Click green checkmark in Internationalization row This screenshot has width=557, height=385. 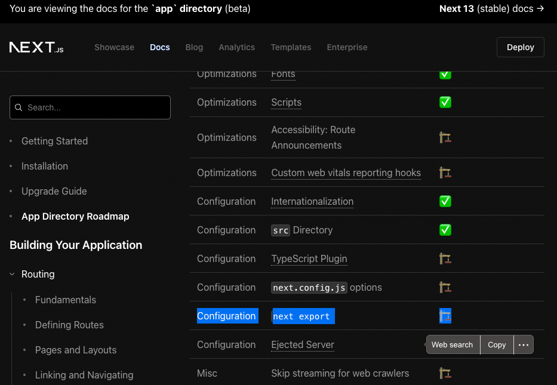[x=445, y=201]
